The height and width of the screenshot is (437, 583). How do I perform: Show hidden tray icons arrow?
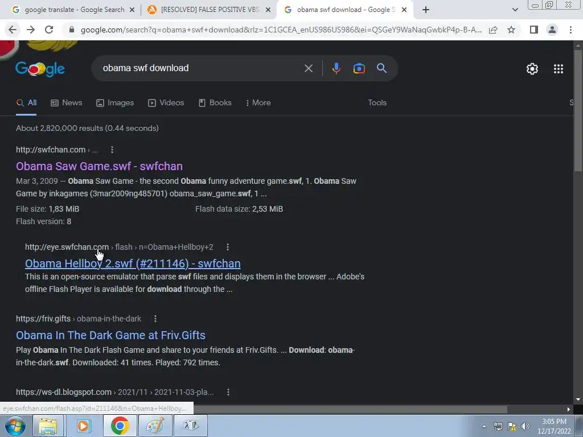click(484, 427)
